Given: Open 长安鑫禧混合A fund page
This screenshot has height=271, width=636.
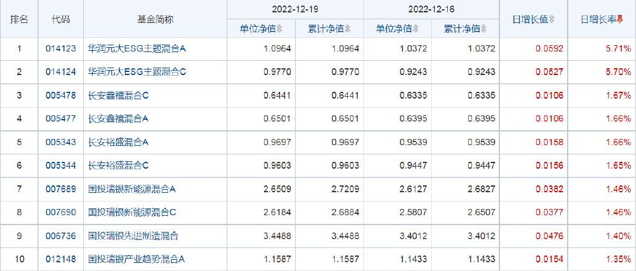Looking at the screenshot, I should pos(119,118).
